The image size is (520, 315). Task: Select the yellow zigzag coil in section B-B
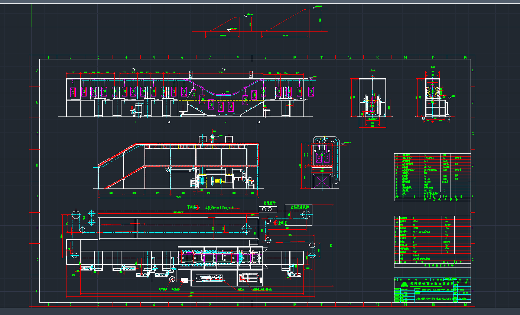(432, 92)
